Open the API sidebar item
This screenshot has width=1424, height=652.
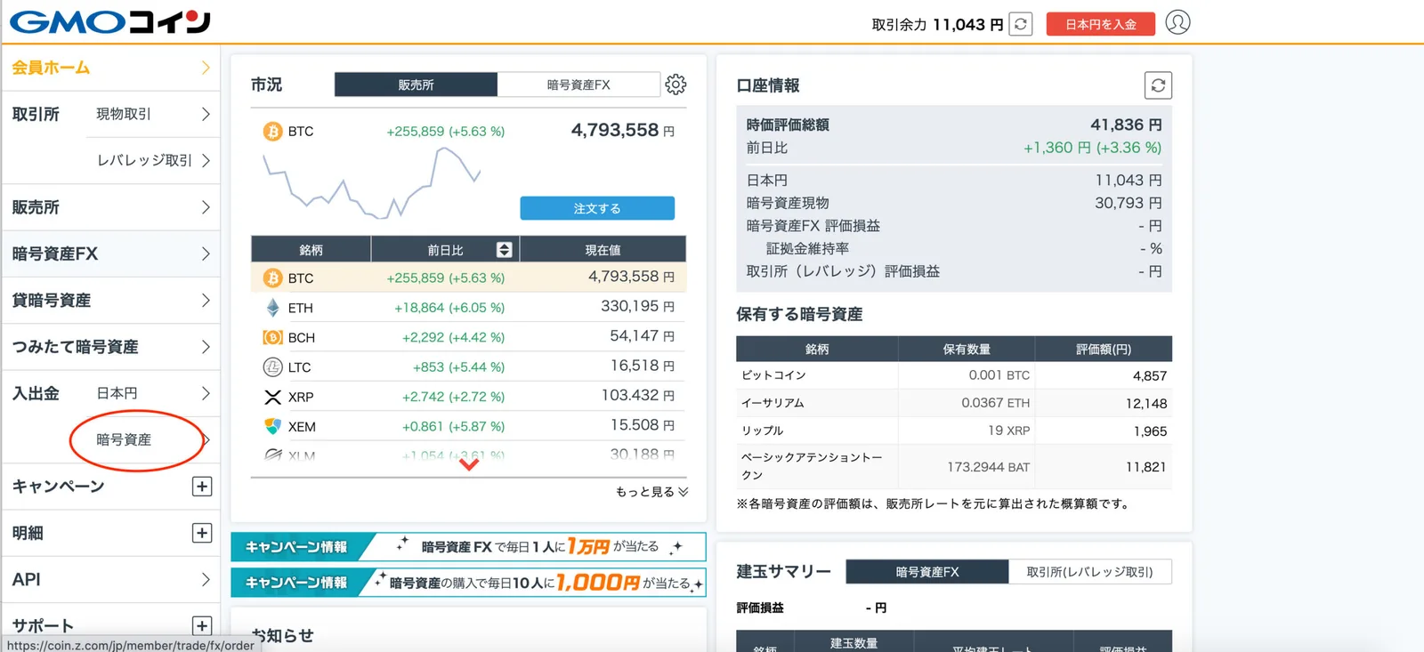click(x=111, y=579)
